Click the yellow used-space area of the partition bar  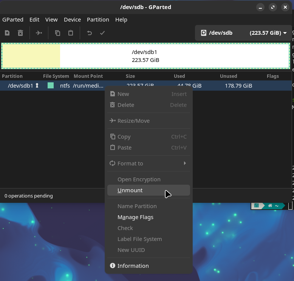[x=31, y=56]
